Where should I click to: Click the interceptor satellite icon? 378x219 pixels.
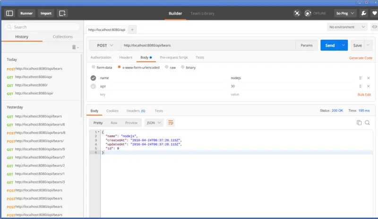tap(297, 13)
